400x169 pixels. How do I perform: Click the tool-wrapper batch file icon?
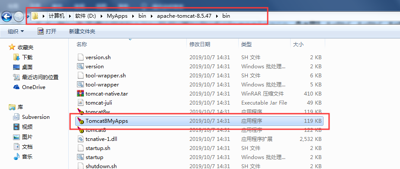point(80,84)
